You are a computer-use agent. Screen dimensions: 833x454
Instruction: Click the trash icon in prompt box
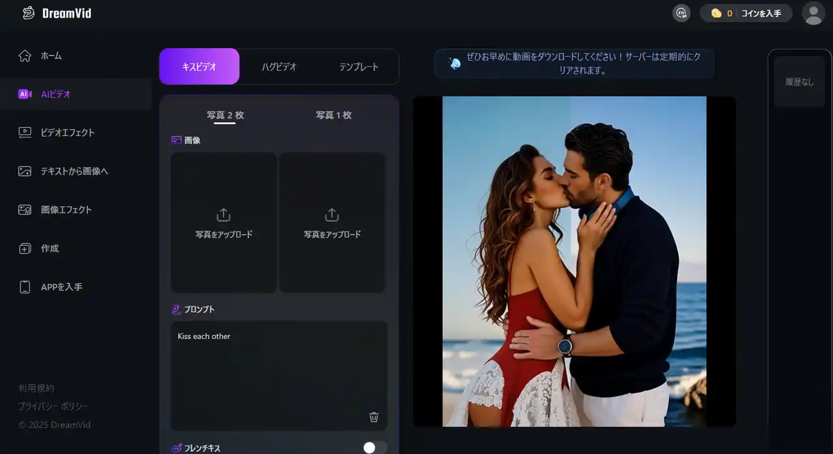[374, 417]
